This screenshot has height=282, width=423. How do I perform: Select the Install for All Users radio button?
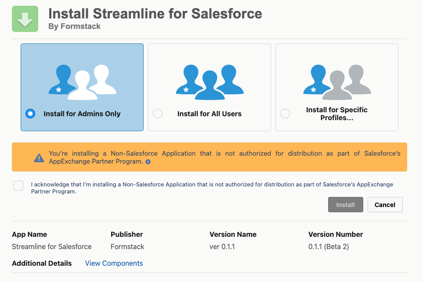157,114
